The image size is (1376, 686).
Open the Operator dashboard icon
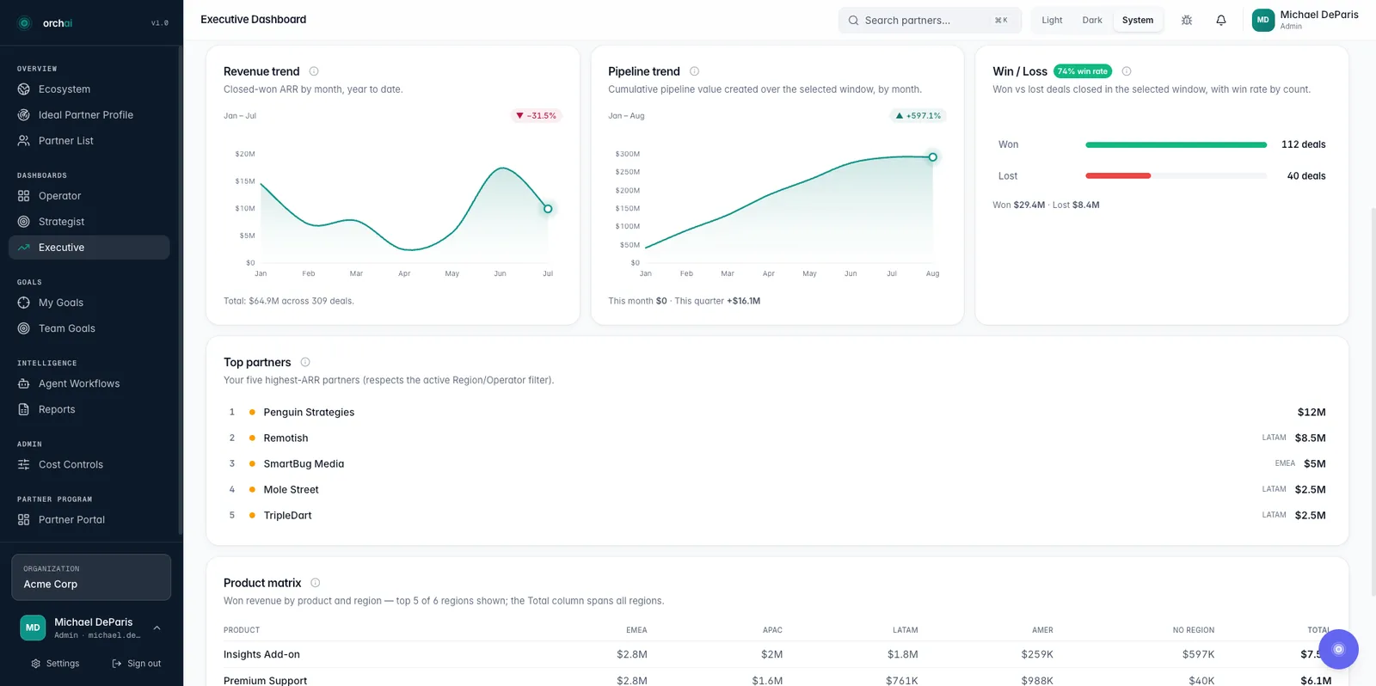(x=24, y=196)
